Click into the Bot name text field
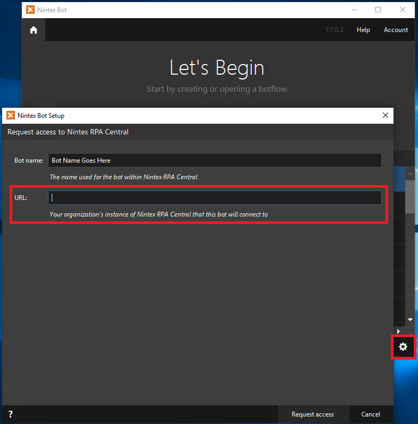The height and width of the screenshot is (424, 418). (x=214, y=161)
